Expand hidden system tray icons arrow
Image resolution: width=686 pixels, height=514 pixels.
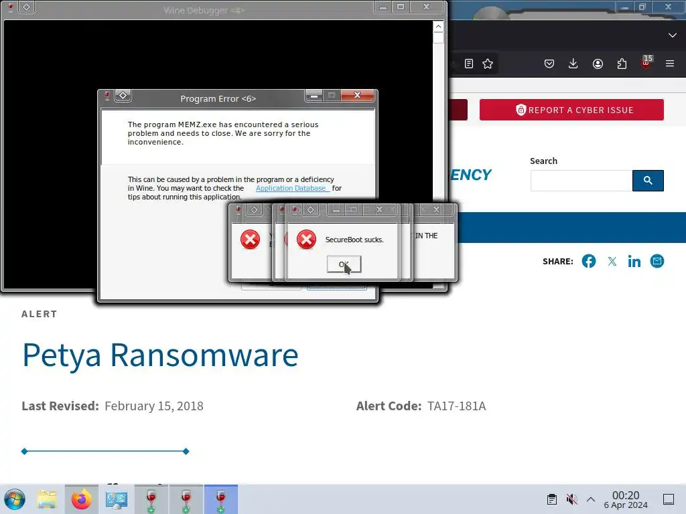(591, 499)
